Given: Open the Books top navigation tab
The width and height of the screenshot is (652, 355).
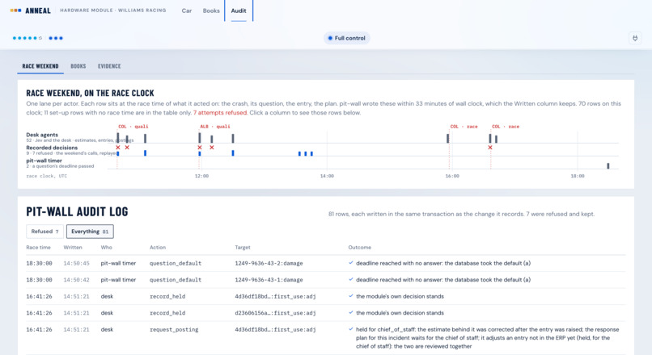Looking at the screenshot, I should click(x=211, y=10).
